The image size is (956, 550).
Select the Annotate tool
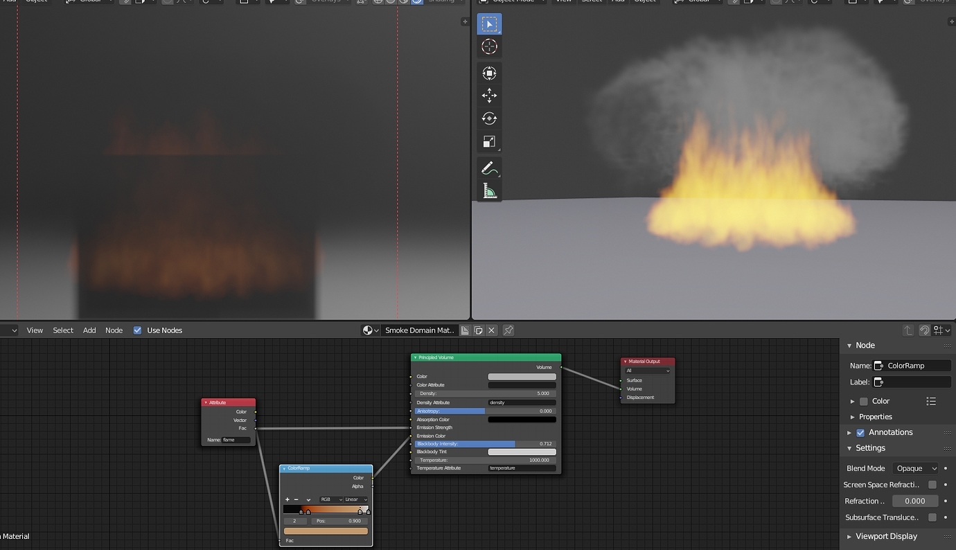tap(490, 167)
